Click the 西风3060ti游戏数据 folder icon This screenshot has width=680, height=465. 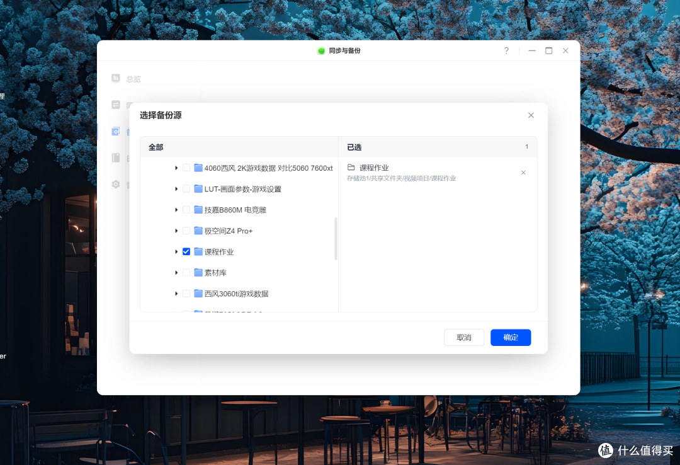click(198, 294)
